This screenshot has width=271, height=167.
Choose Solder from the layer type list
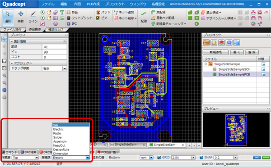71,137
